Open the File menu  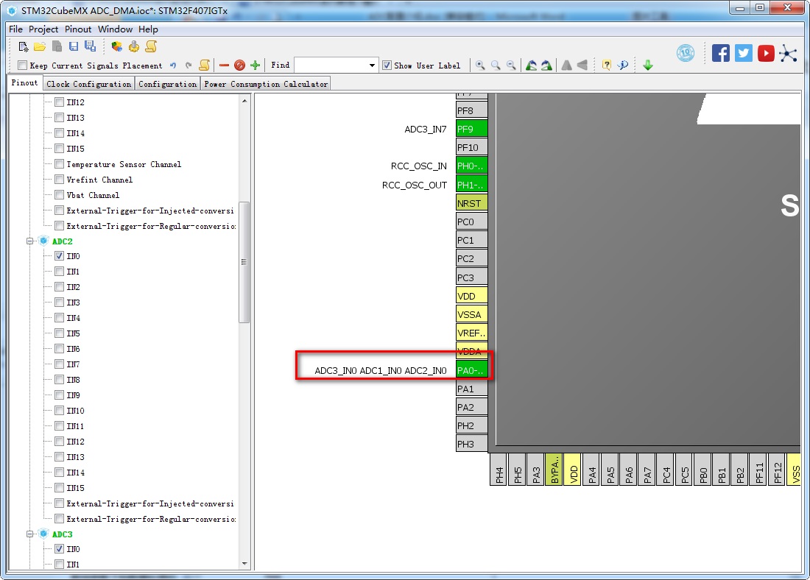point(15,29)
